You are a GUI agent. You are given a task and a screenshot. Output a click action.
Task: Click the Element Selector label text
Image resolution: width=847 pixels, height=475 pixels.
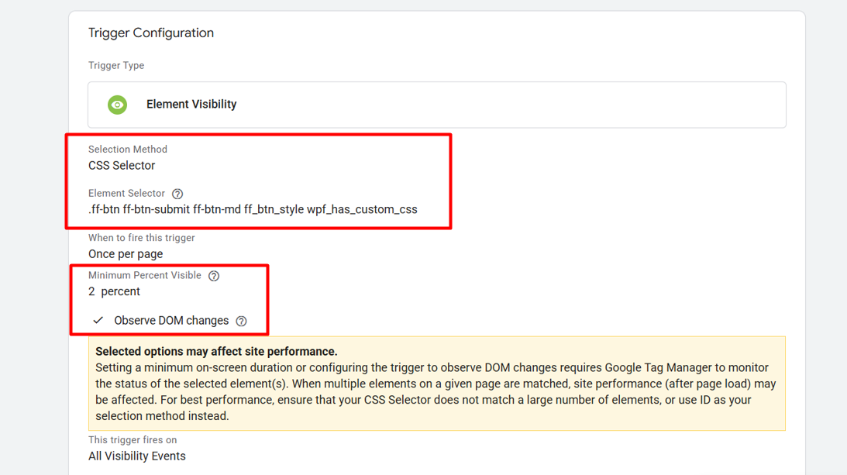tap(126, 194)
